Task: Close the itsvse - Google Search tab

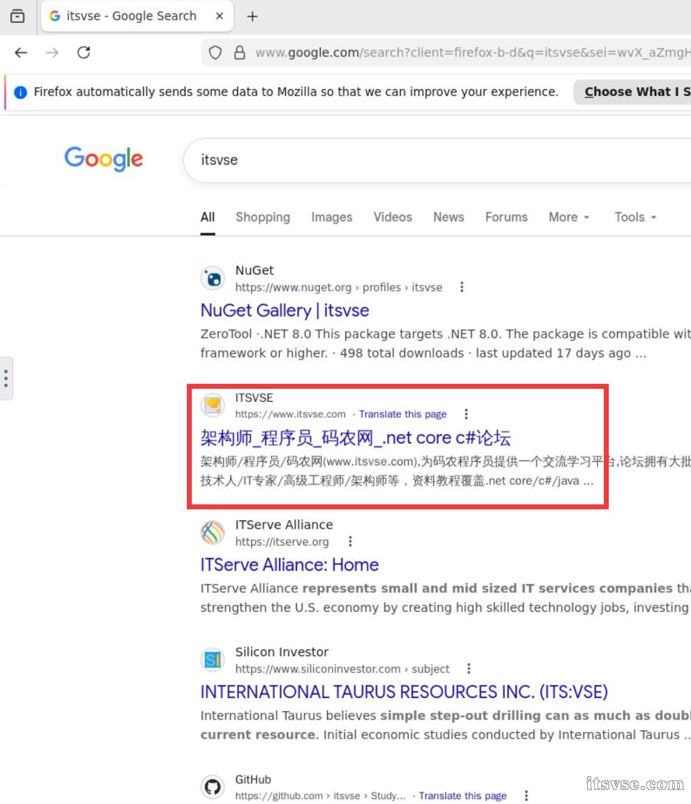Action: pyautogui.click(x=220, y=16)
